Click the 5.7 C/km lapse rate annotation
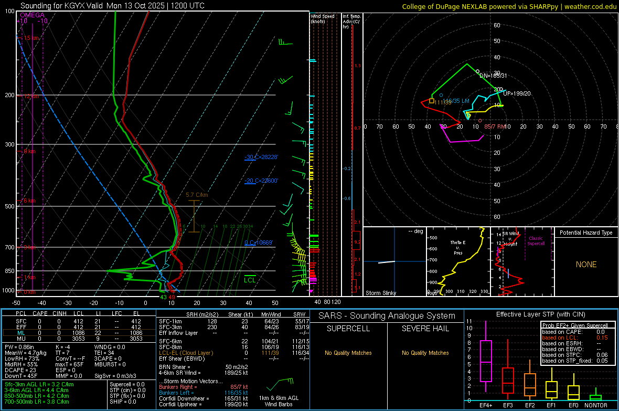619x411 pixels. click(x=197, y=195)
